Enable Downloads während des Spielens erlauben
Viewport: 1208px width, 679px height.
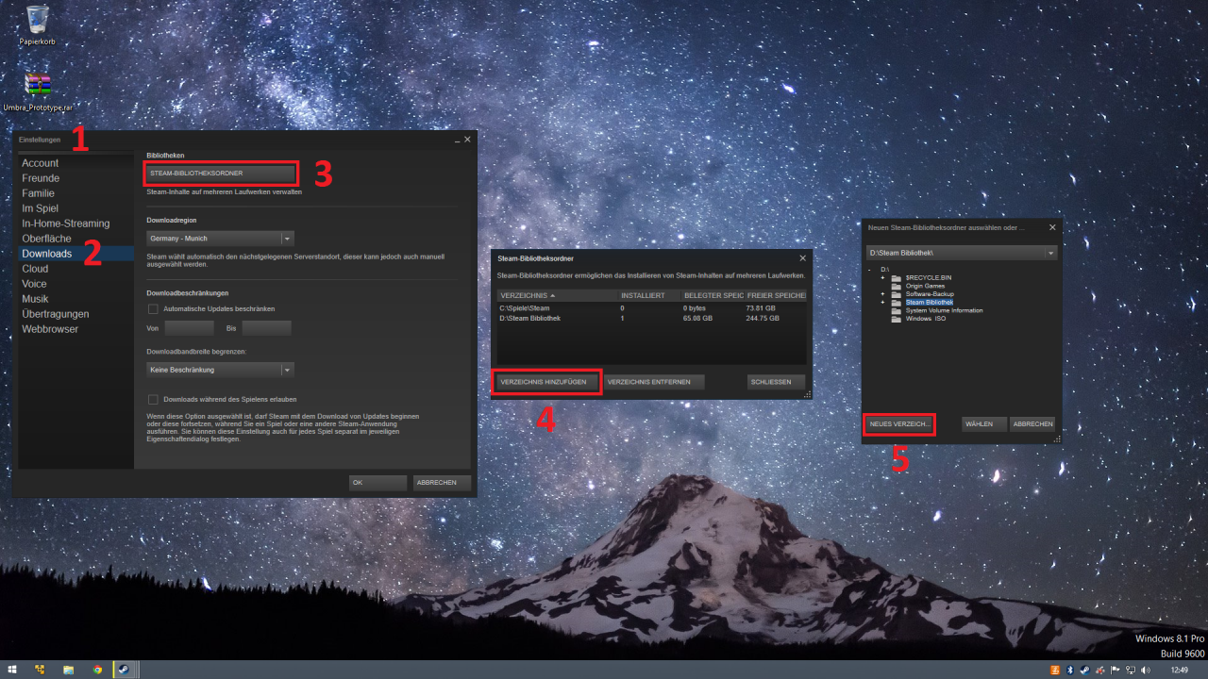153,399
